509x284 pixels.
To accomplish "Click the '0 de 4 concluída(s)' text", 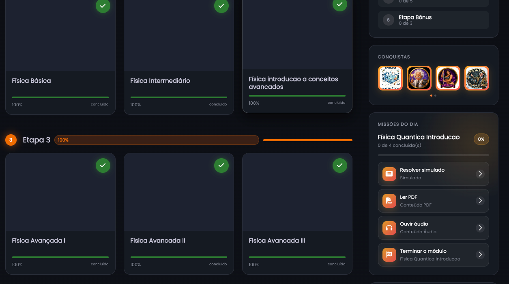I will (x=399, y=145).
